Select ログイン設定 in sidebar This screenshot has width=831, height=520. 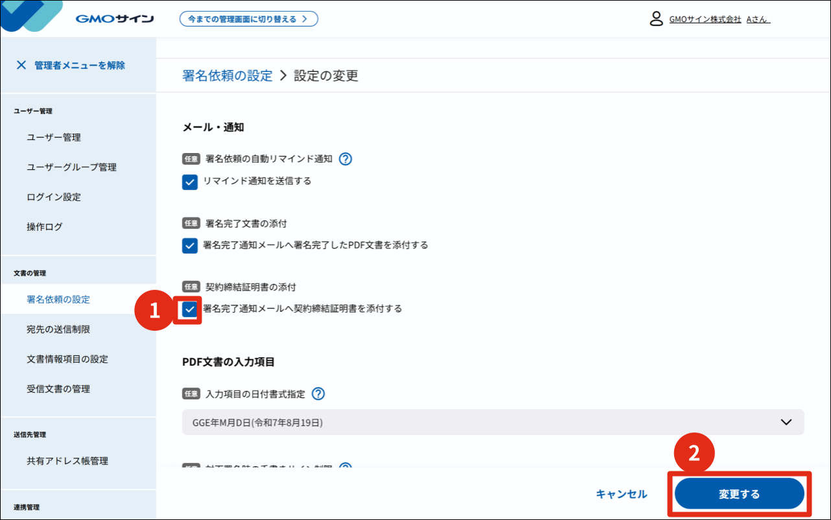point(54,197)
